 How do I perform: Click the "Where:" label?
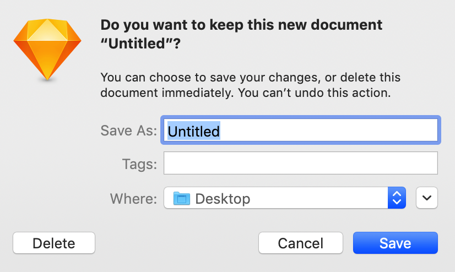point(133,198)
